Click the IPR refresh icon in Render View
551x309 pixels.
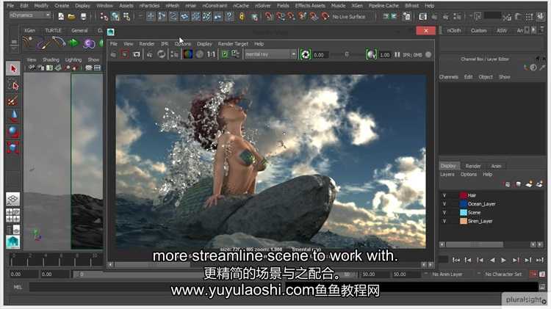pyautogui.click(x=162, y=54)
